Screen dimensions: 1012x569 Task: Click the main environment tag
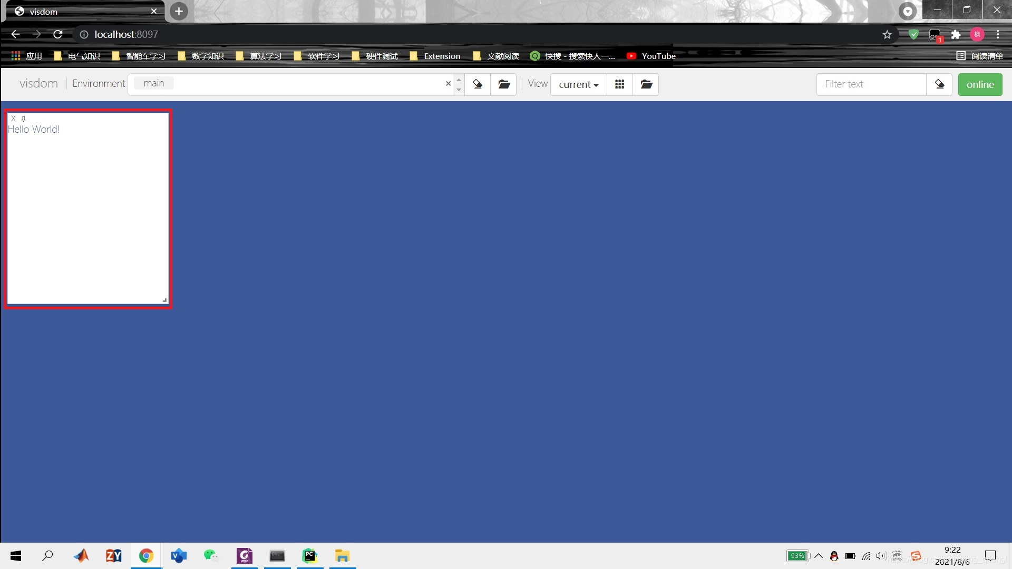coord(154,83)
